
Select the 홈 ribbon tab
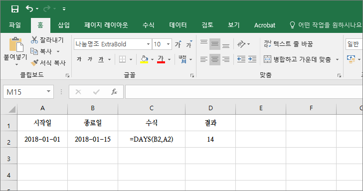(x=40, y=25)
